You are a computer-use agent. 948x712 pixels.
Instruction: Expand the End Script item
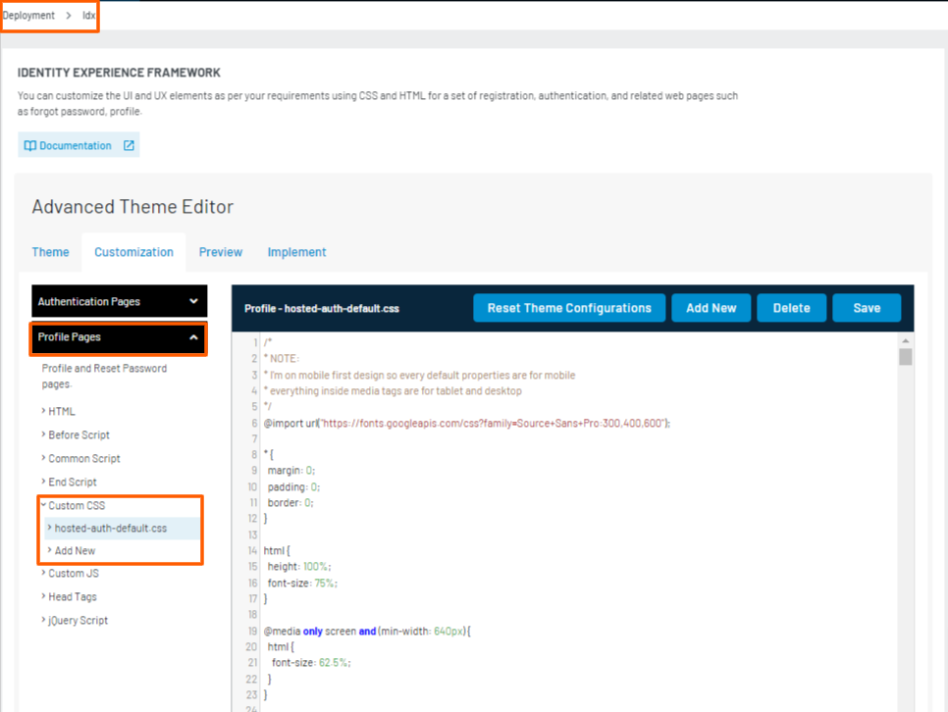pos(72,483)
